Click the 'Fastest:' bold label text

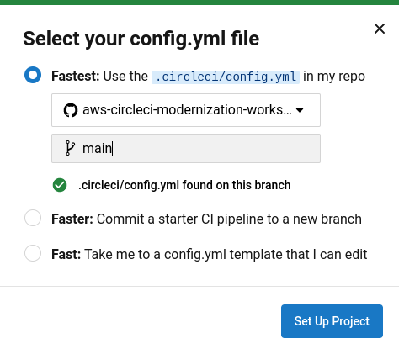pos(76,76)
